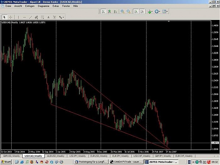Viewport: 220px width, 165px height.
Task: Switch to AUDUSD,Weekly chart tab
Action: tap(56, 156)
